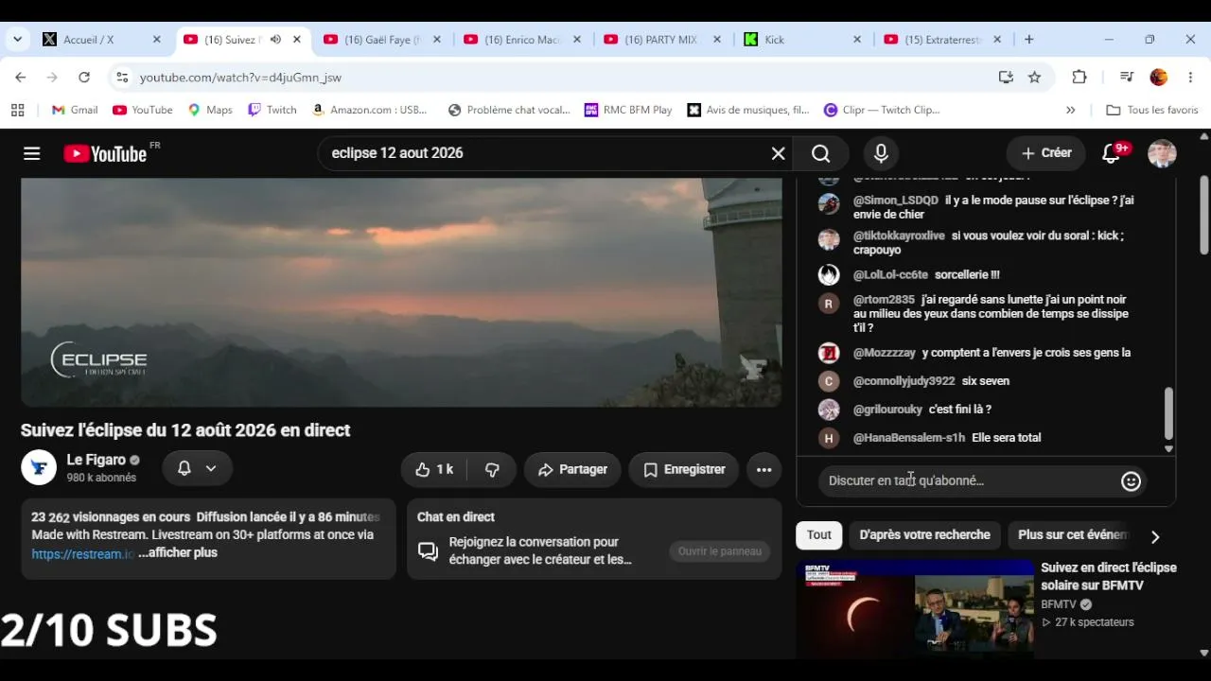Select the D'après votre recherche chip

pyautogui.click(x=924, y=535)
